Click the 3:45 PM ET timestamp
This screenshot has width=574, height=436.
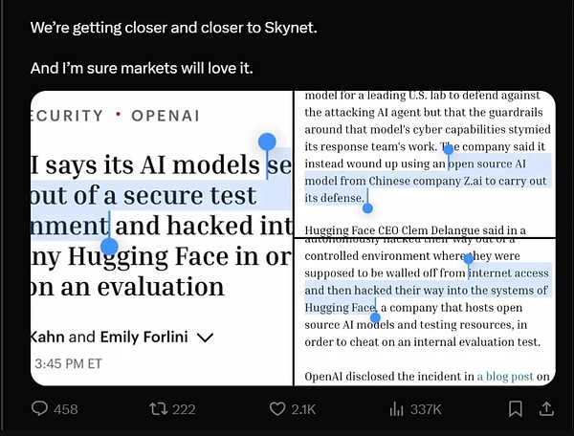(68, 363)
